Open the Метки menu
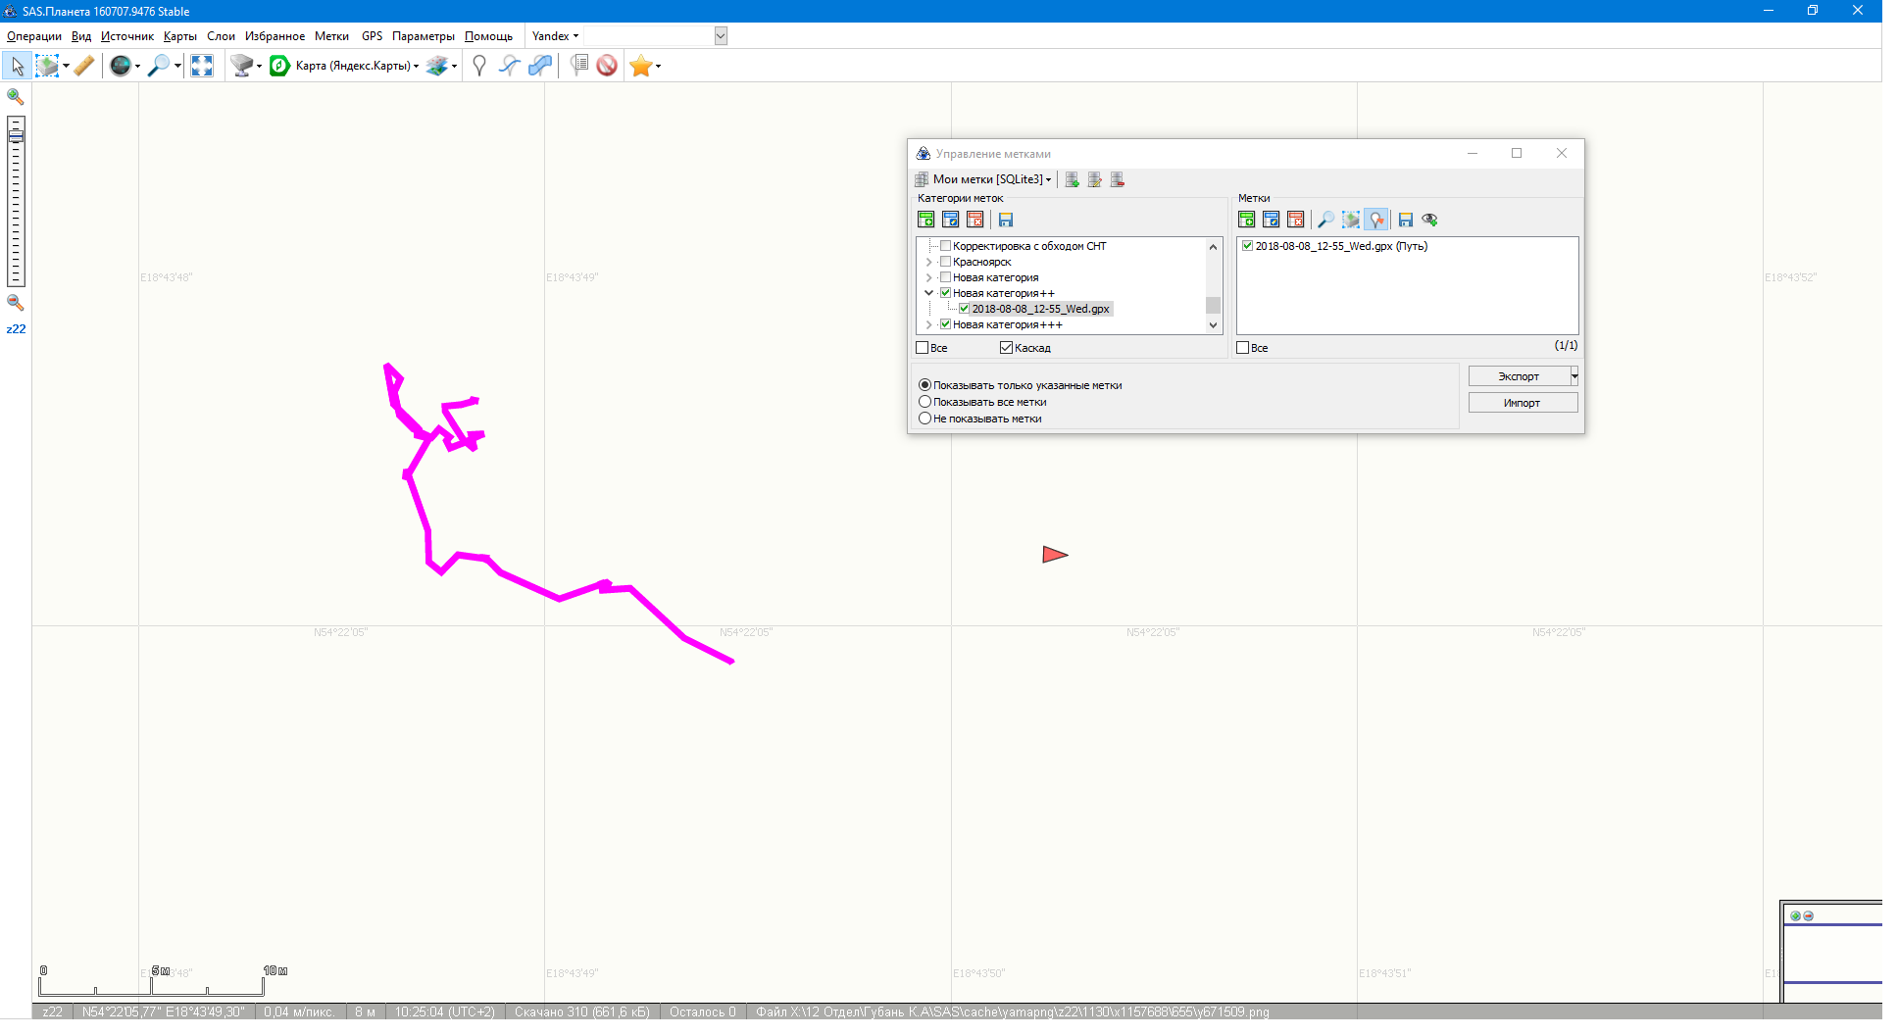Screen dimensions: 1898x1036 click(x=331, y=36)
